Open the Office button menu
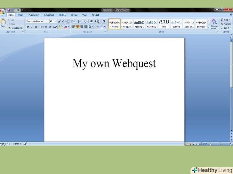The height and width of the screenshot is (174, 233). tap(2, 12)
